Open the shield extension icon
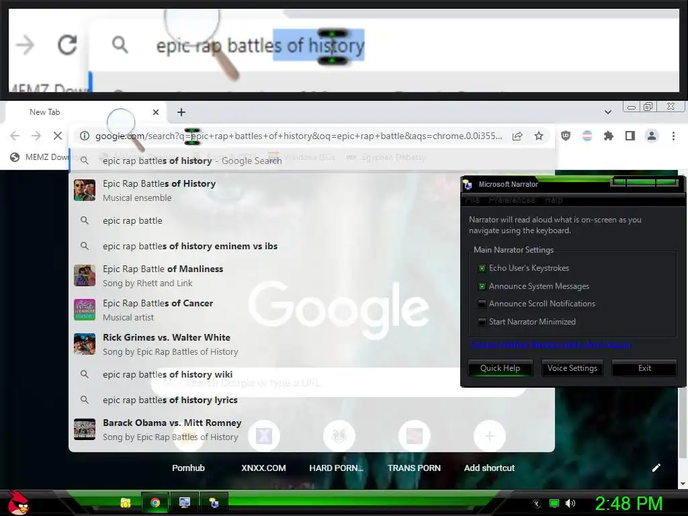This screenshot has height=516, width=688. click(566, 136)
